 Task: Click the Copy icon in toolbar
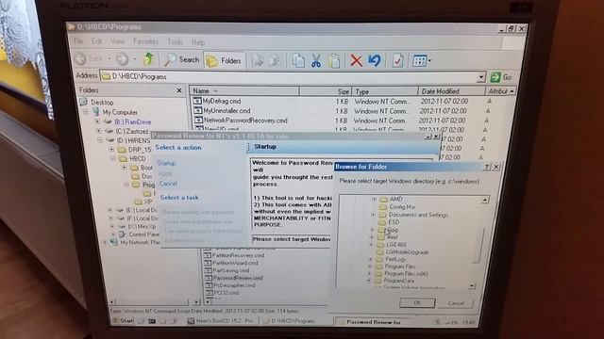click(298, 60)
